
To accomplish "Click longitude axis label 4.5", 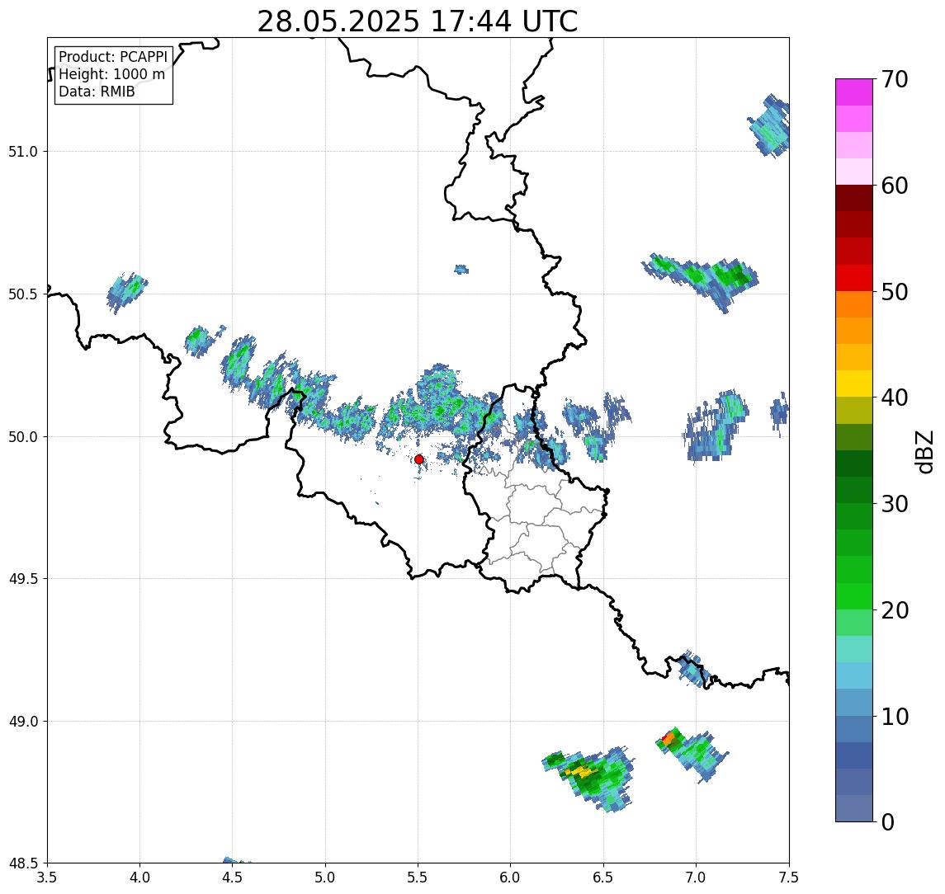I will 233,878.
